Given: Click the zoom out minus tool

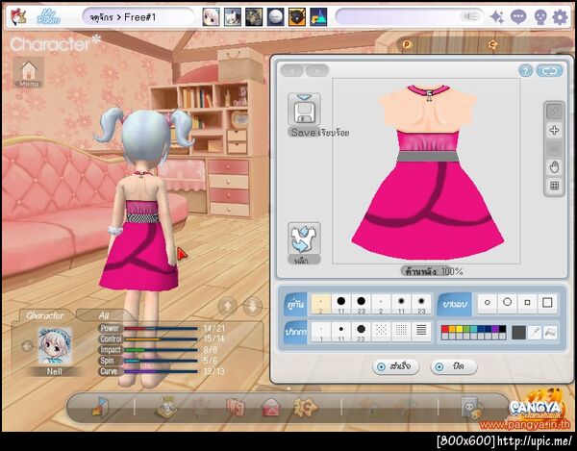Looking at the screenshot, I should tap(554, 149).
